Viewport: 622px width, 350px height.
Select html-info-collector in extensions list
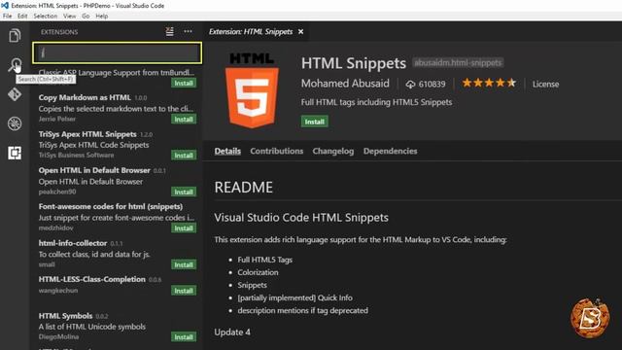click(x=118, y=254)
